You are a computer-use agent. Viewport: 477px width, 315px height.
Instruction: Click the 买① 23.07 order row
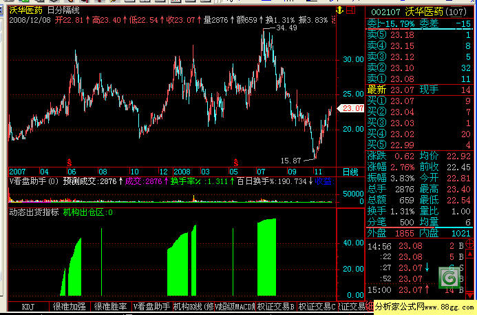tap(419, 101)
